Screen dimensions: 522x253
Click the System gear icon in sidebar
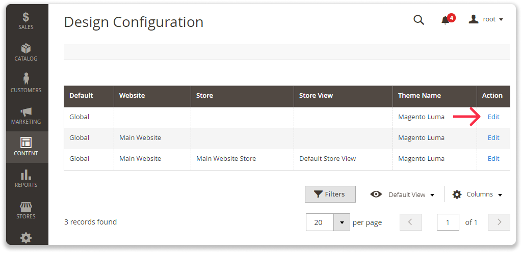coord(25,237)
